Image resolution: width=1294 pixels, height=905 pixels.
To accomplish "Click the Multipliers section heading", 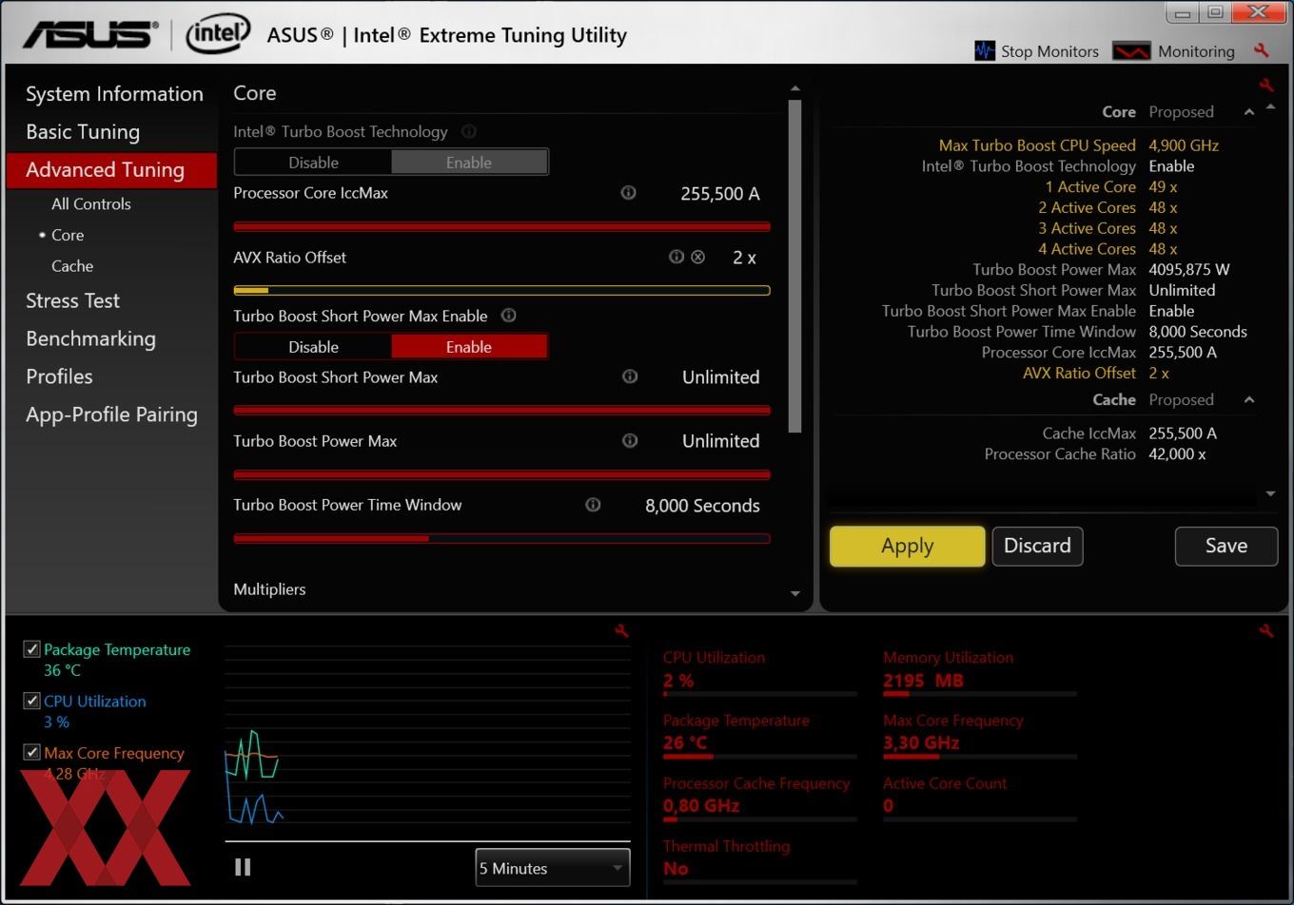I will (269, 589).
